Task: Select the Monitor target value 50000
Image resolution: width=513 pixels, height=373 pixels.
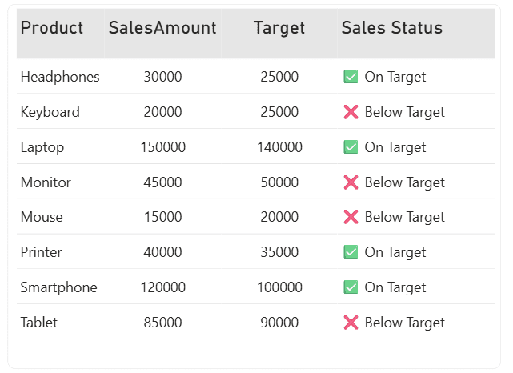Action: click(x=279, y=182)
